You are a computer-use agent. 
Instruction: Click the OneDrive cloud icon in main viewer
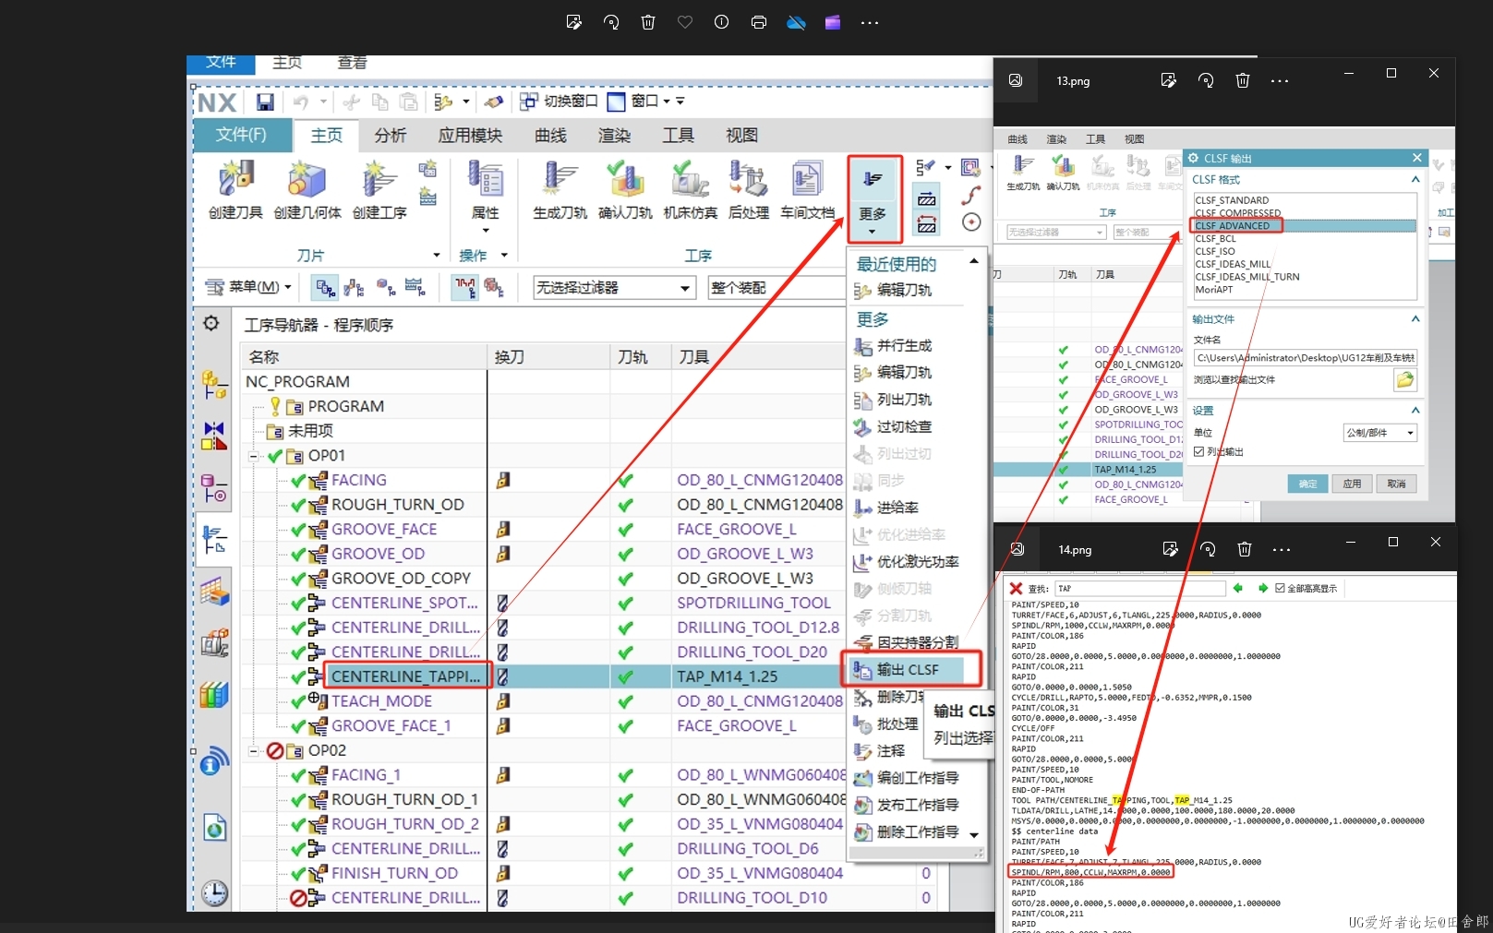click(x=796, y=22)
